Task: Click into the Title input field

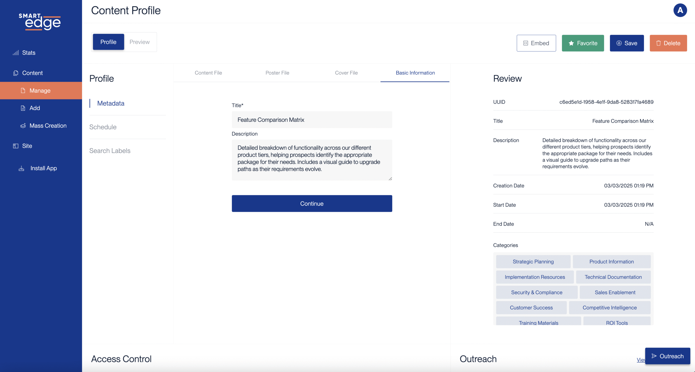Action: (312, 120)
